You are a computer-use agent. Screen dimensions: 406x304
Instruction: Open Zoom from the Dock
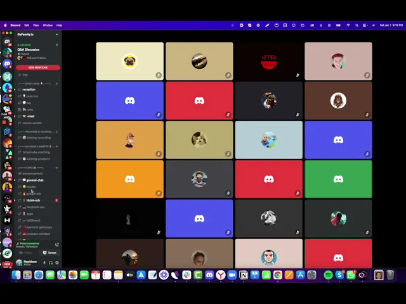click(232, 275)
